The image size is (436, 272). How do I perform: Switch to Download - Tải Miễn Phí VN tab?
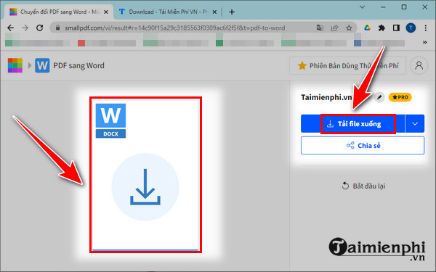click(x=168, y=12)
